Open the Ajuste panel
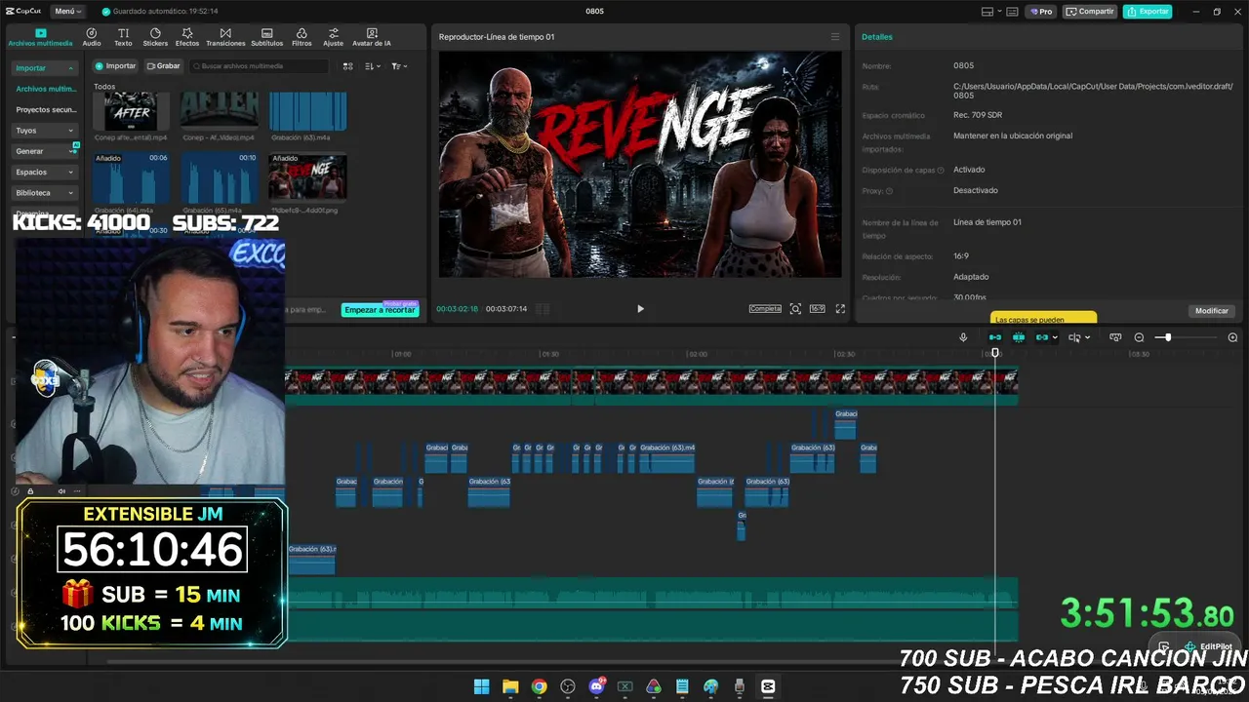 pyautogui.click(x=334, y=37)
